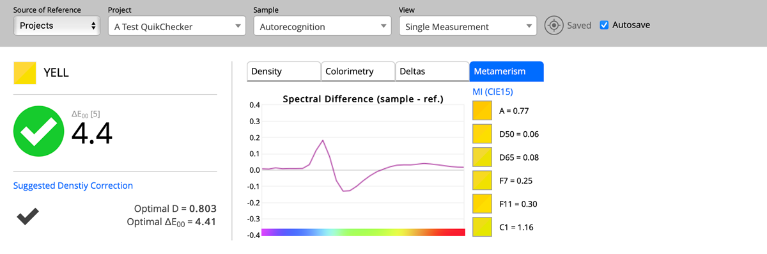Click the A = 0.77 label
Screen dimensions: 767x254
pos(514,111)
